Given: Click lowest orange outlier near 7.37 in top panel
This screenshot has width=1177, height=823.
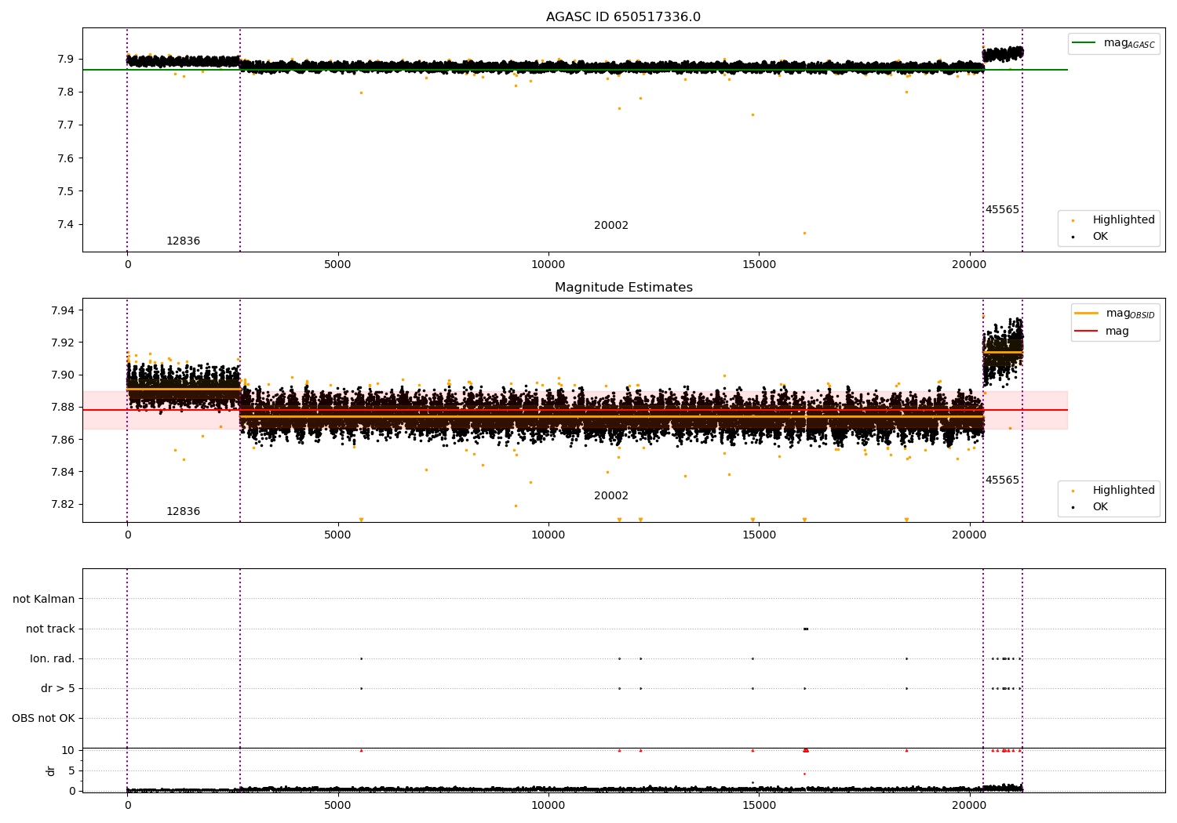Looking at the screenshot, I should [x=803, y=233].
